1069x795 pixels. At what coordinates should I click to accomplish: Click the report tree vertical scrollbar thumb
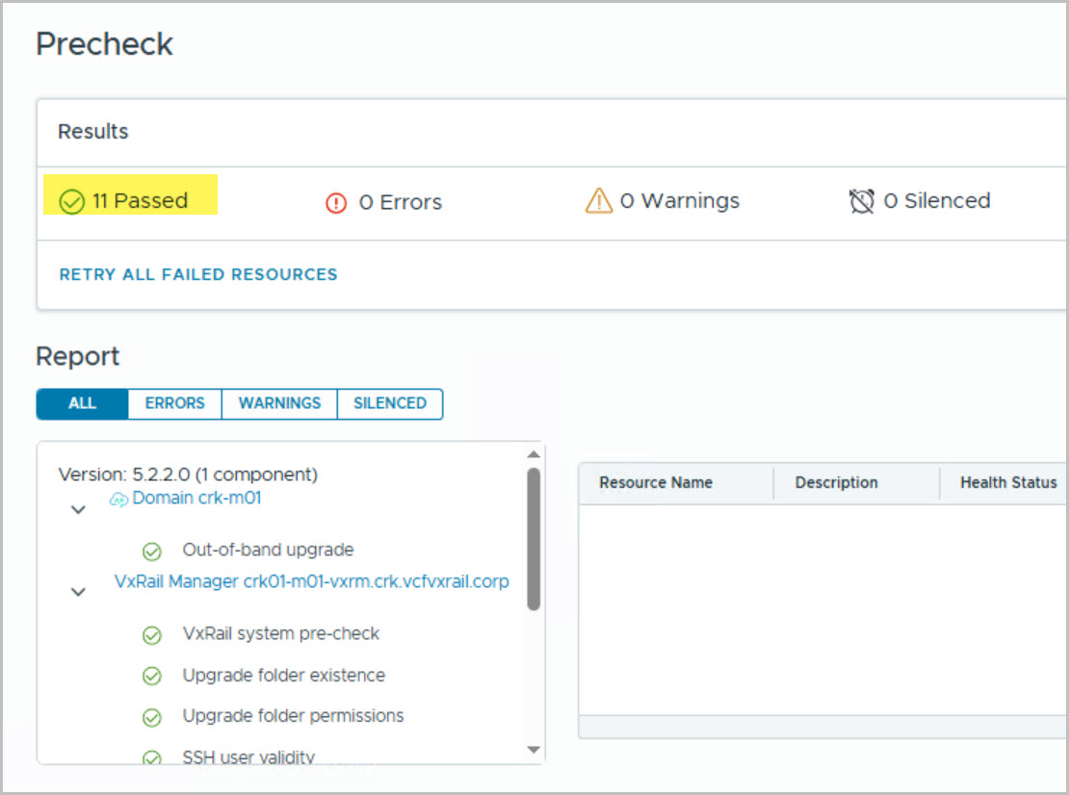click(x=534, y=539)
